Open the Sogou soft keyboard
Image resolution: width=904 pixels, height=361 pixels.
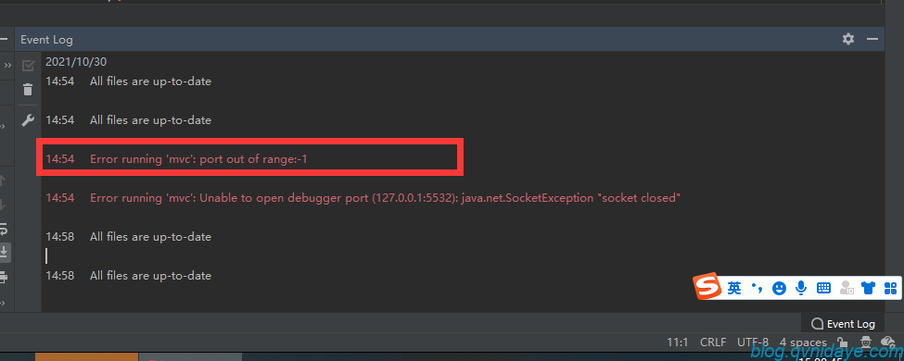tap(823, 288)
